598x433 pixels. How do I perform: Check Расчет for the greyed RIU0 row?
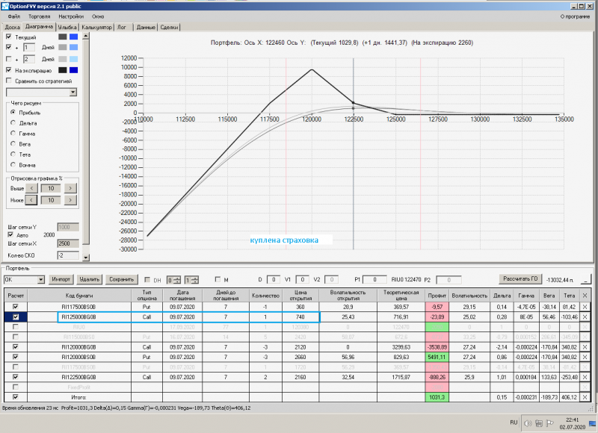[16, 327]
